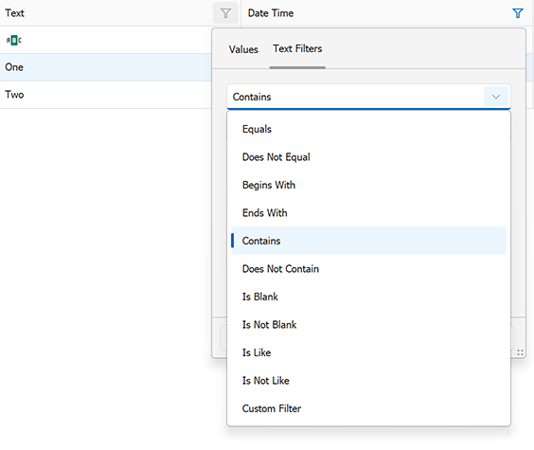Select the Ends With option
The width and height of the screenshot is (534, 450).
[368, 213]
